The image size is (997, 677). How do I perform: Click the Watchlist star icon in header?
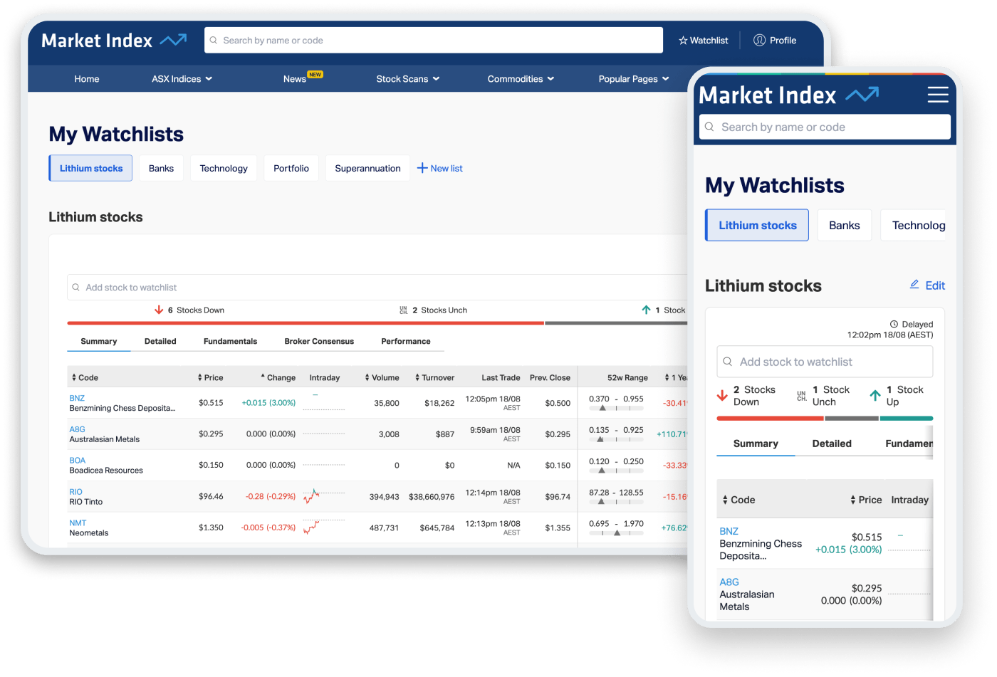tap(683, 41)
